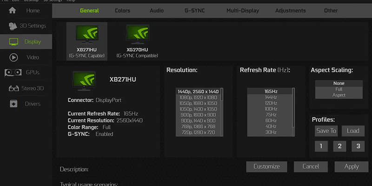
Task: Choose 120Hz refresh rate
Action: pos(270,103)
